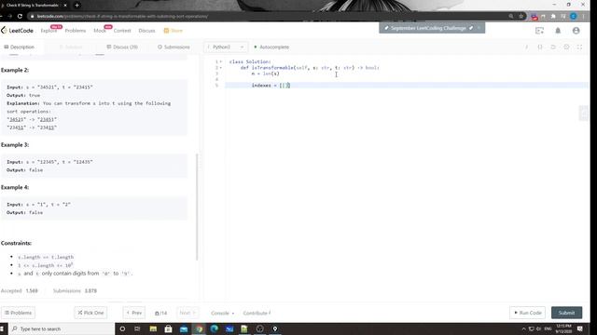Open Microsoft Store from the taskbar
Viewport: 597px width, 335px height.
168,328
